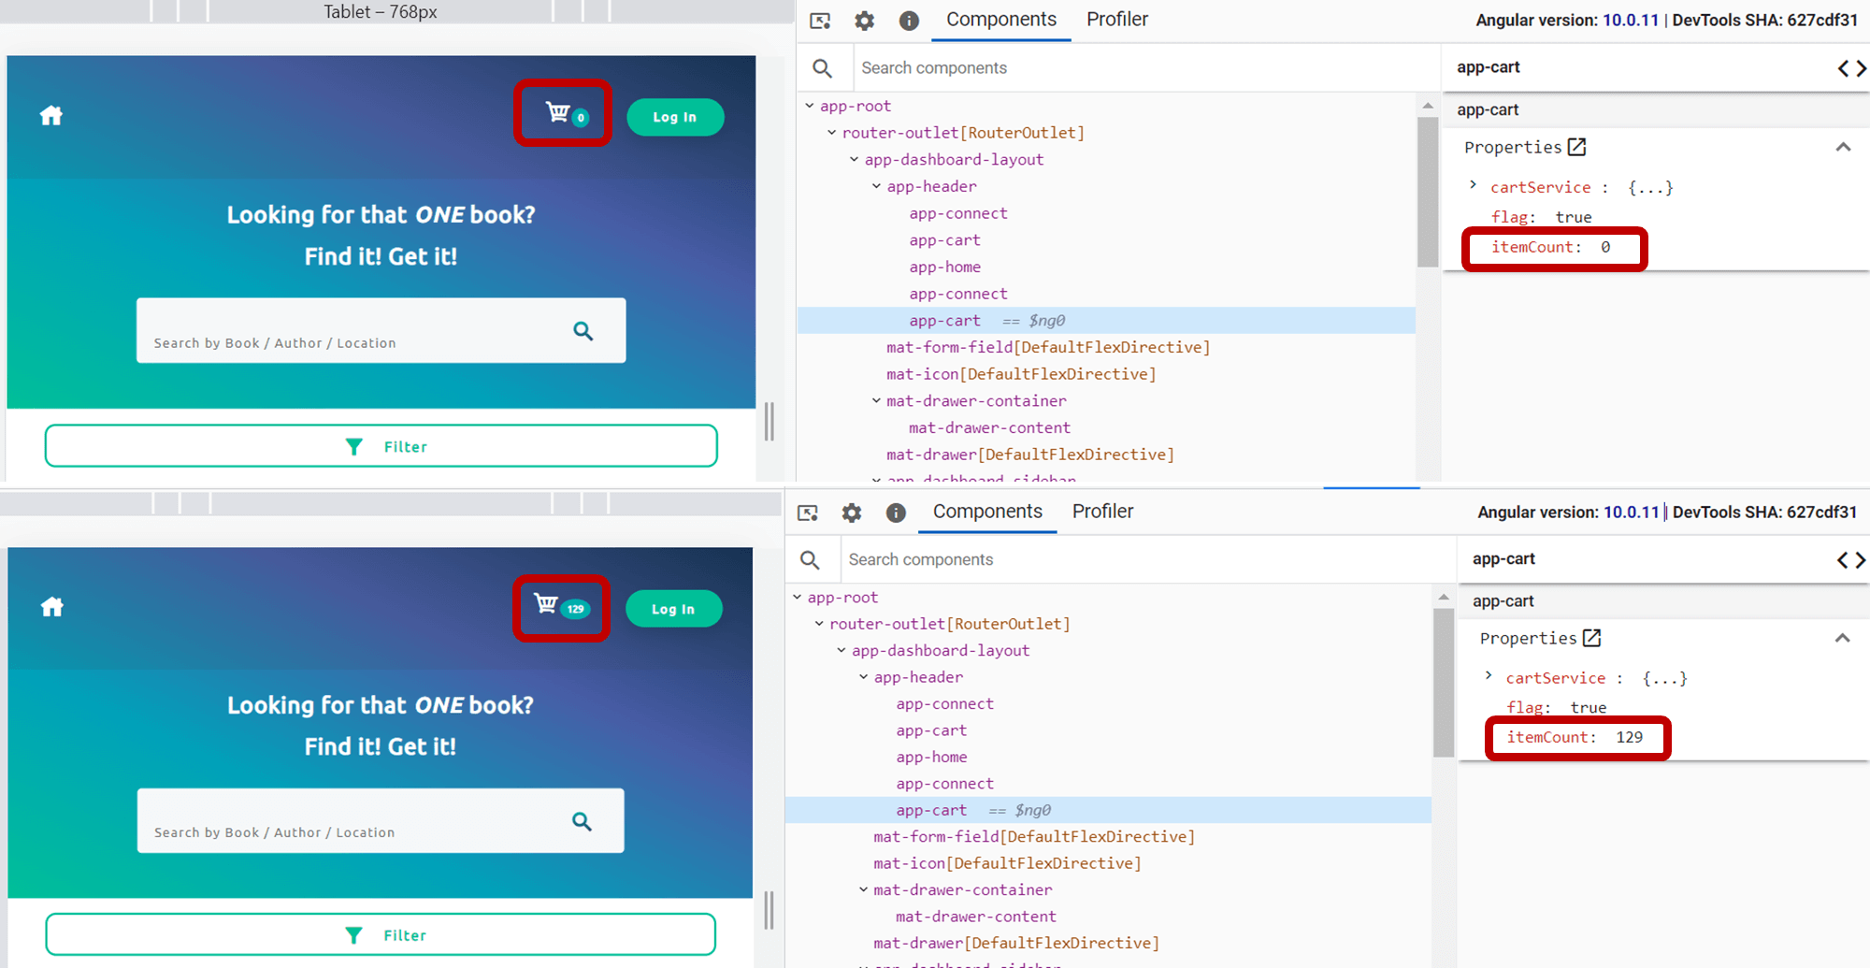Open source code brackets icon beside itemCount 129 panel
Screen dimensions: 1870x968
coord(1850,559)
